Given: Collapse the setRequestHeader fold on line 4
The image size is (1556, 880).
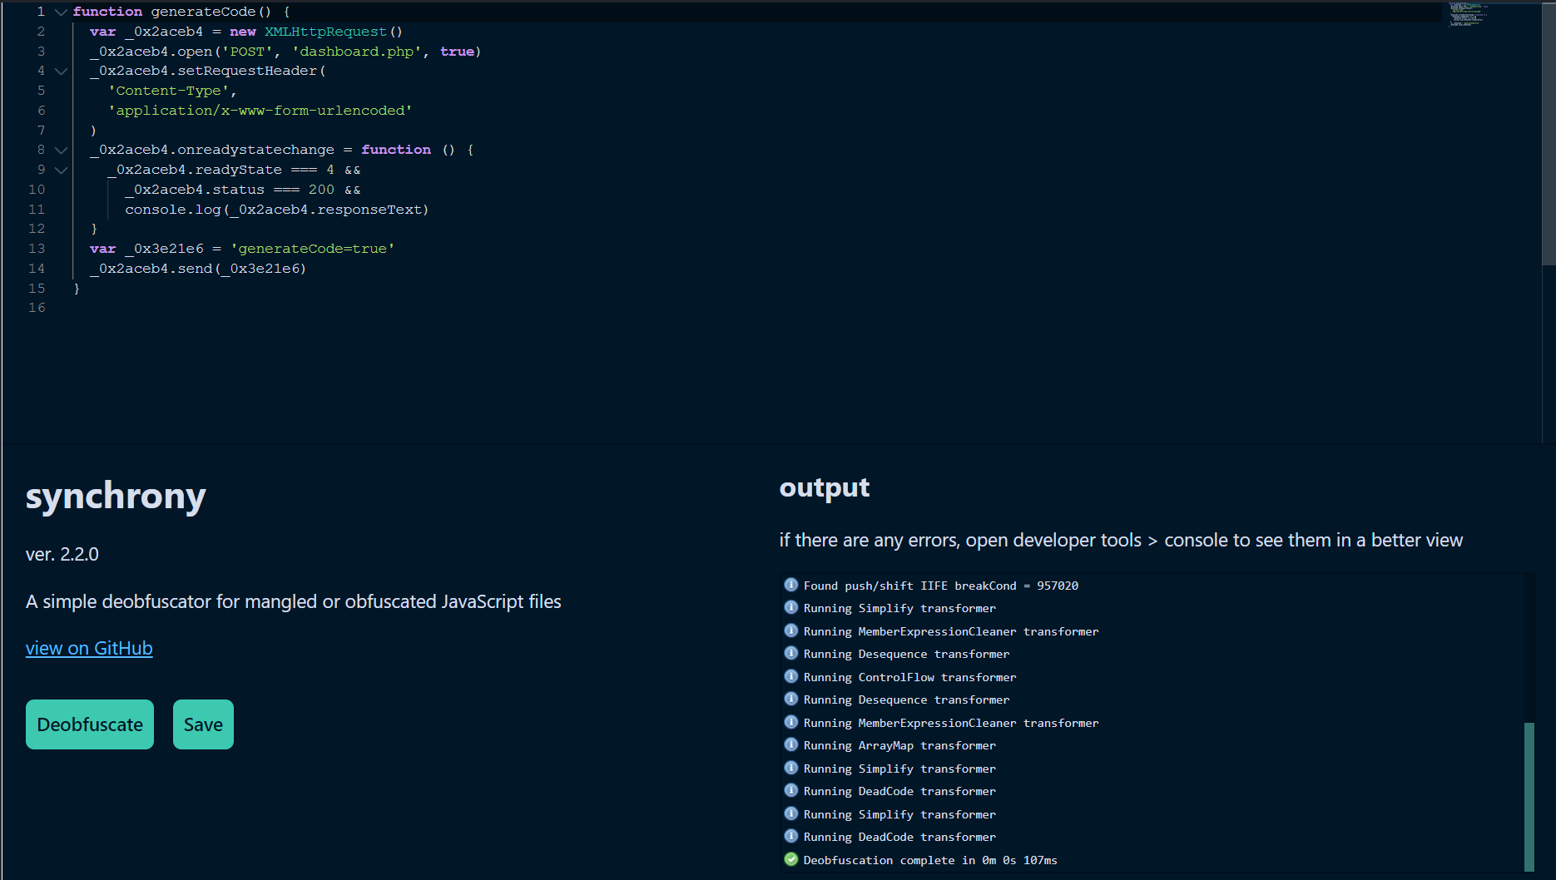Looking at the screenshot, I should pos(61,71).
